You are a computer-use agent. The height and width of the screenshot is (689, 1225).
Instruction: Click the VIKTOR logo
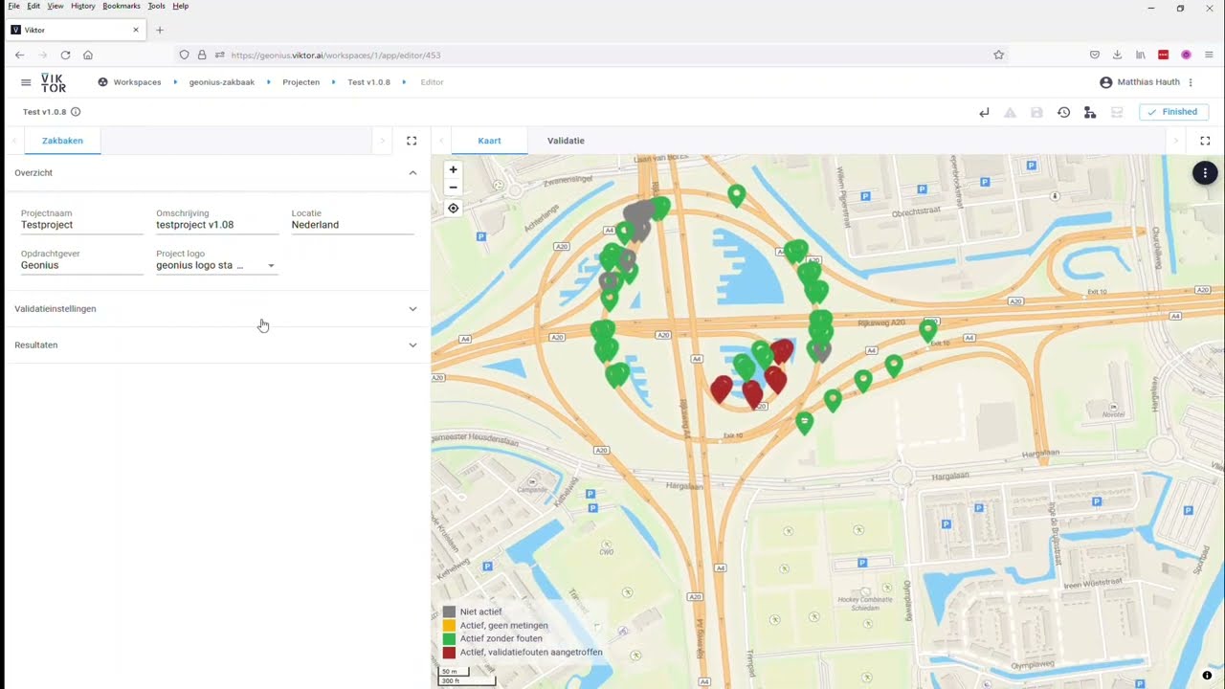[54, 82]
